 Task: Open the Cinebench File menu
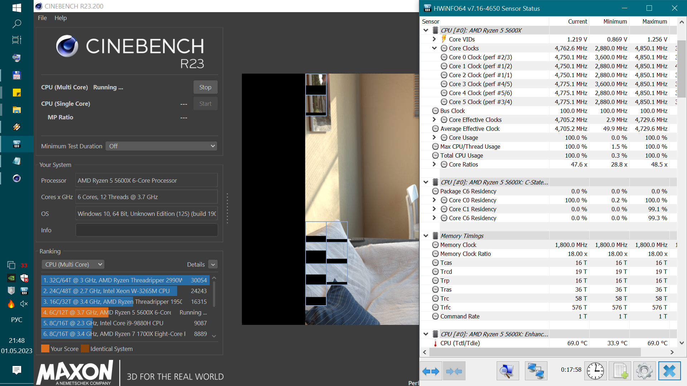point(42,18)
